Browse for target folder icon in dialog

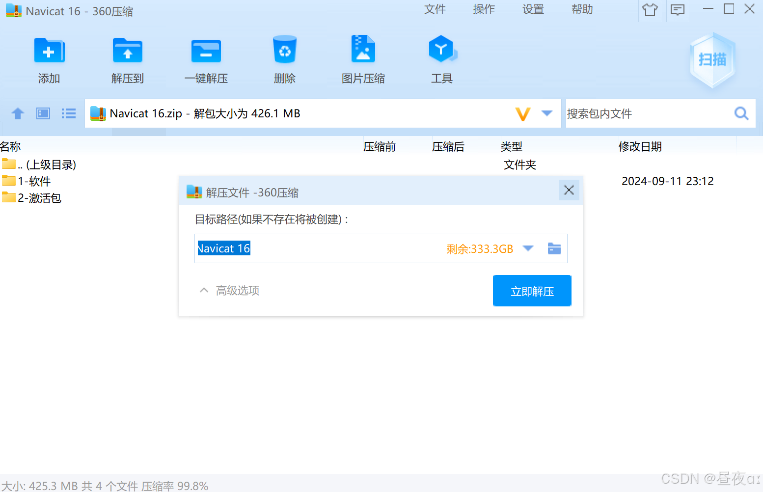click(x=554, y=248)
